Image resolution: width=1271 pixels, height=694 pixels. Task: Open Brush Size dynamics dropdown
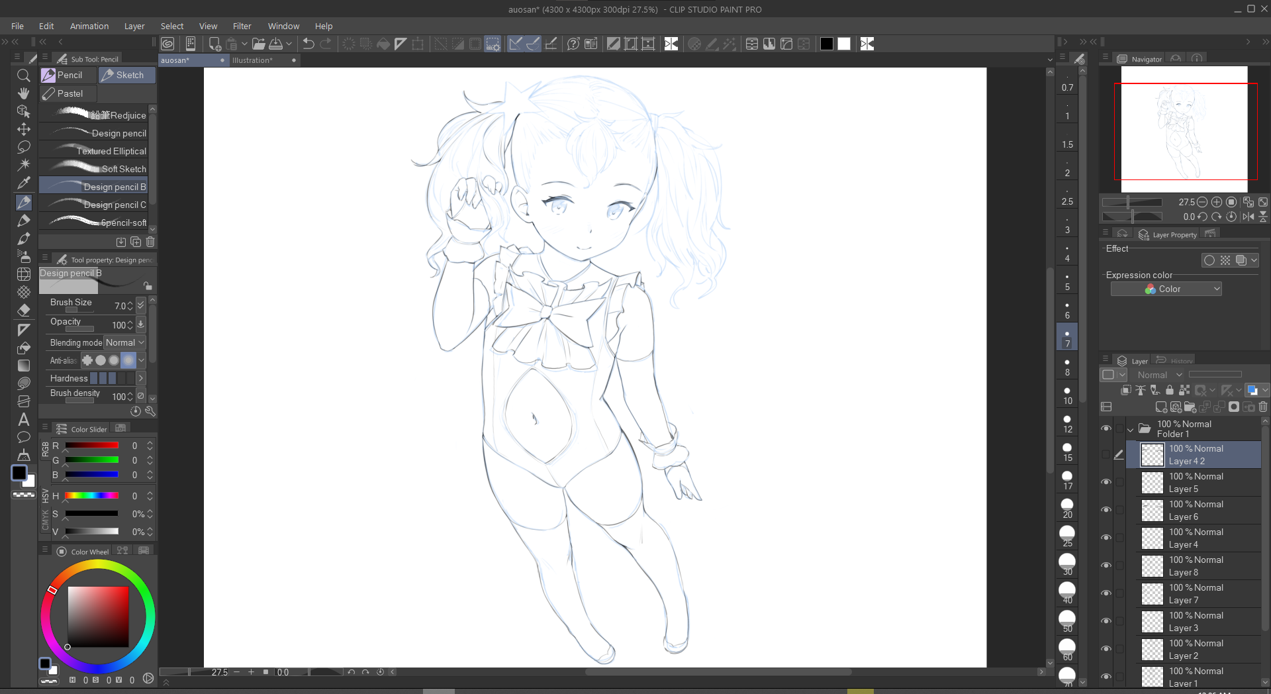140,305
